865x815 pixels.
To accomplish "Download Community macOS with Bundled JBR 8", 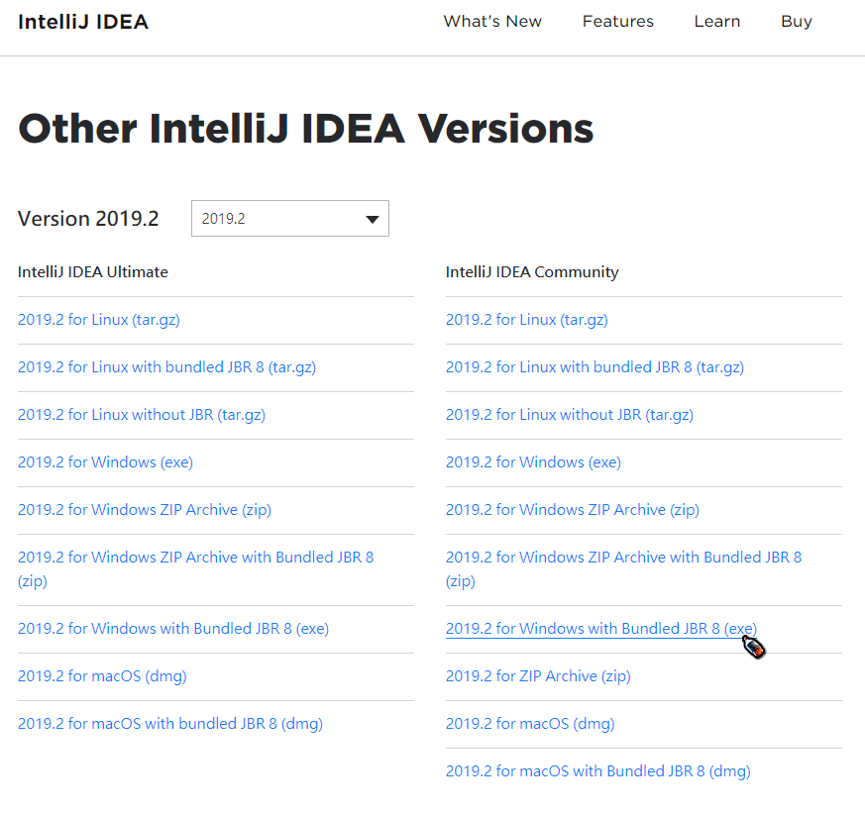I will click(x=598, y=771).
